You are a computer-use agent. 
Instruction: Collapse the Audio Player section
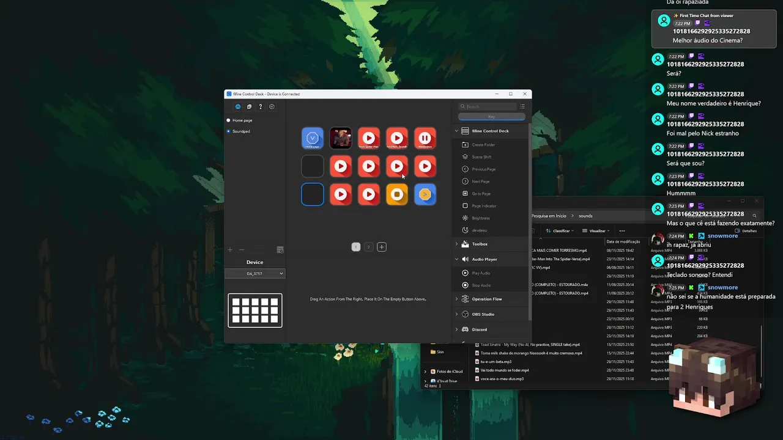pyautogui.click(x=456, y=259)
